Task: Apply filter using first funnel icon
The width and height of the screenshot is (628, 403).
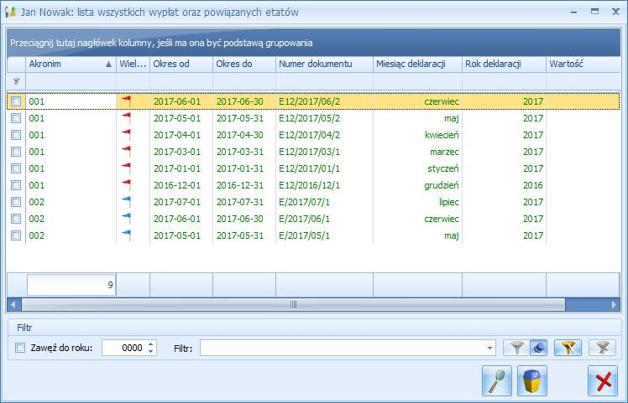Action: [516, 348]
